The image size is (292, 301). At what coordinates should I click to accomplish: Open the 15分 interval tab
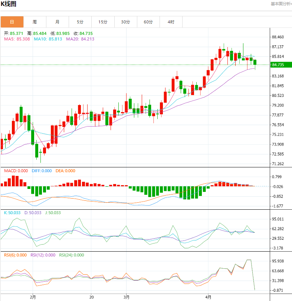coord(103,22)
